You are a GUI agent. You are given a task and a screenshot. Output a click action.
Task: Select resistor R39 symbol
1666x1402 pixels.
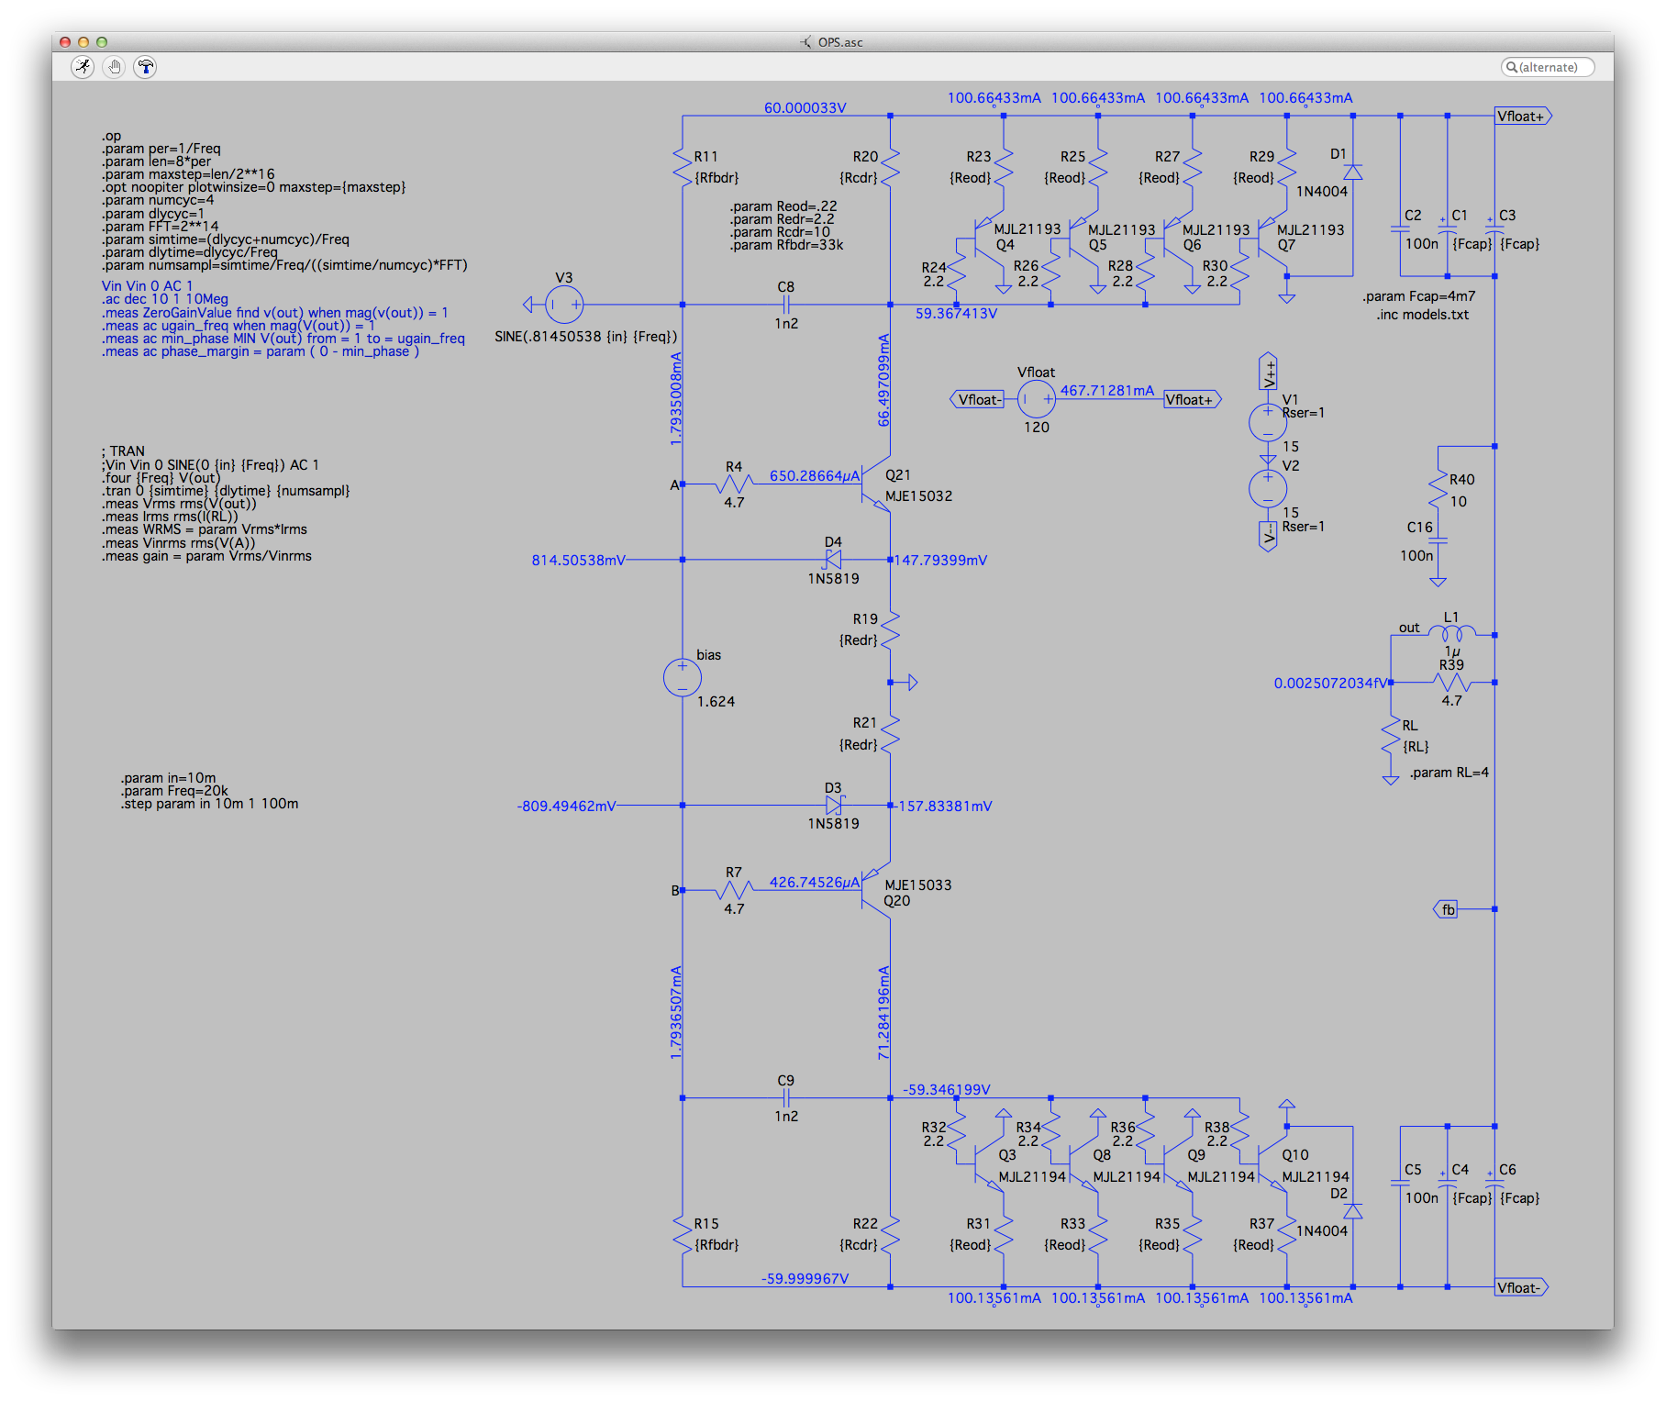point(1452,683)
